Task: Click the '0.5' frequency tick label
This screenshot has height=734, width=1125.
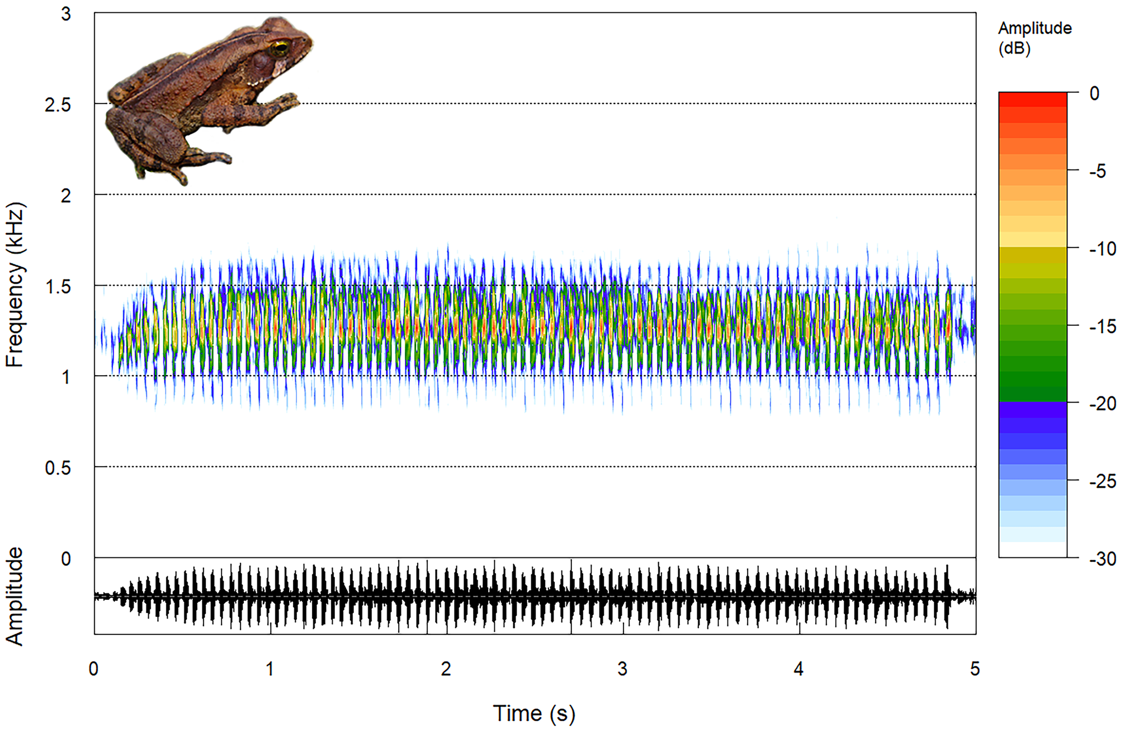Action: pos(58,468)
